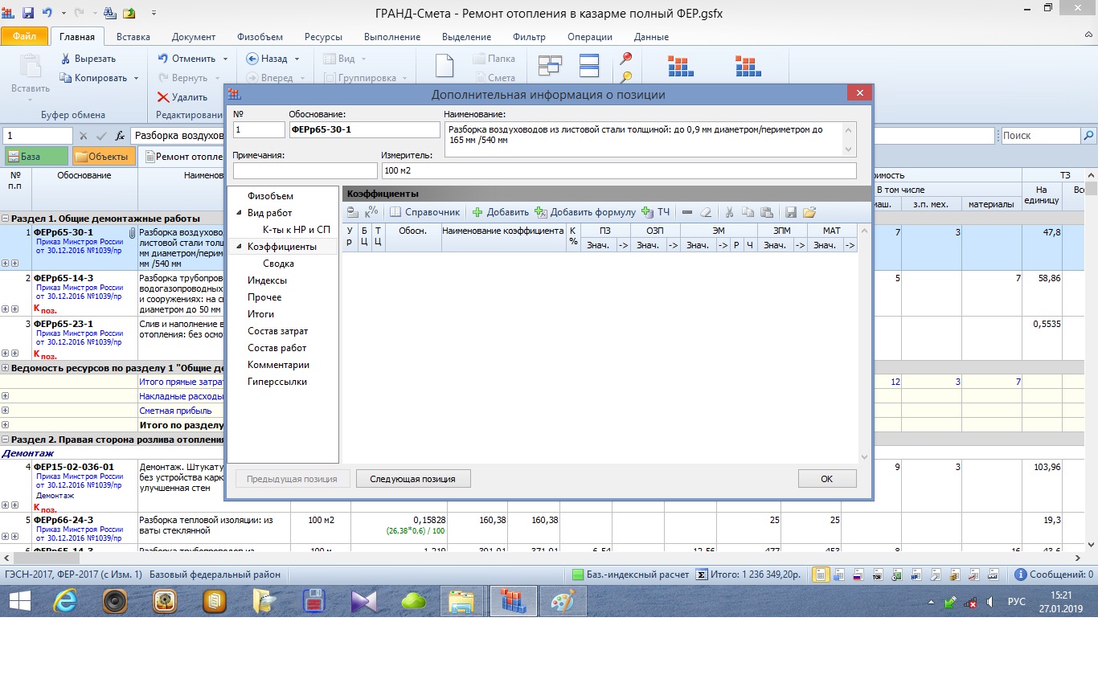
Task: Click Вырезать in the ribbon
Action: [x=88, y=59]
